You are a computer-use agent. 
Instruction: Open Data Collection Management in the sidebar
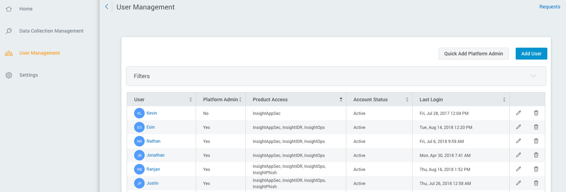[x=51, y=31]
